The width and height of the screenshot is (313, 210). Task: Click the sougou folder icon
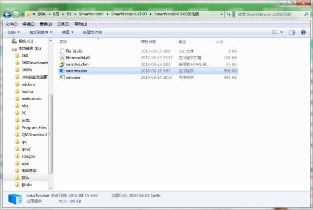tap(17, 156)
